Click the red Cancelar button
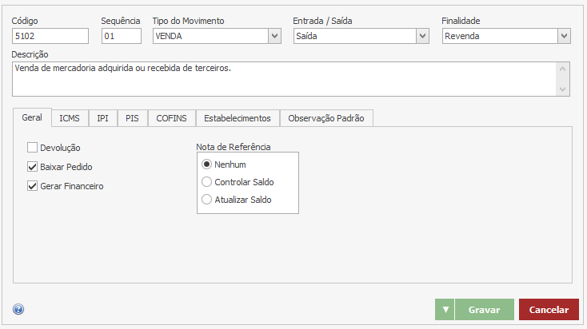The image size is (587, 329). pos(549,310)
